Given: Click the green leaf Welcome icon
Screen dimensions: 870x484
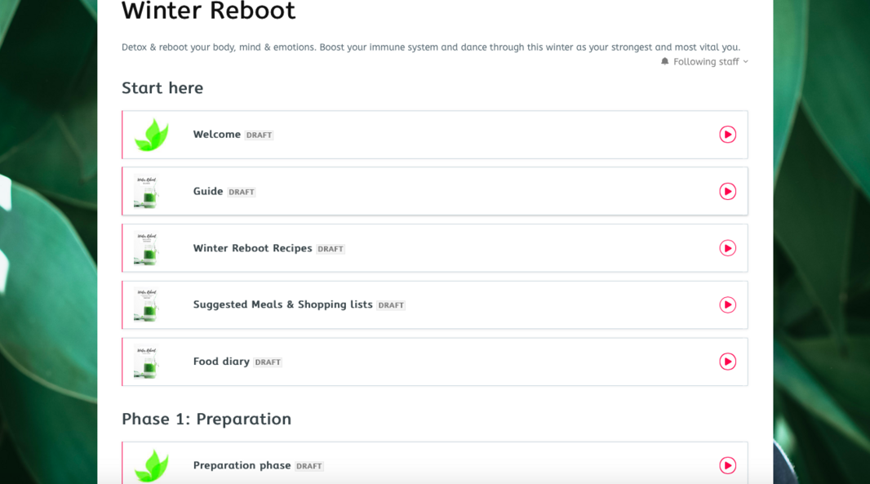Looking at the screenshot, I should [151, 135].
